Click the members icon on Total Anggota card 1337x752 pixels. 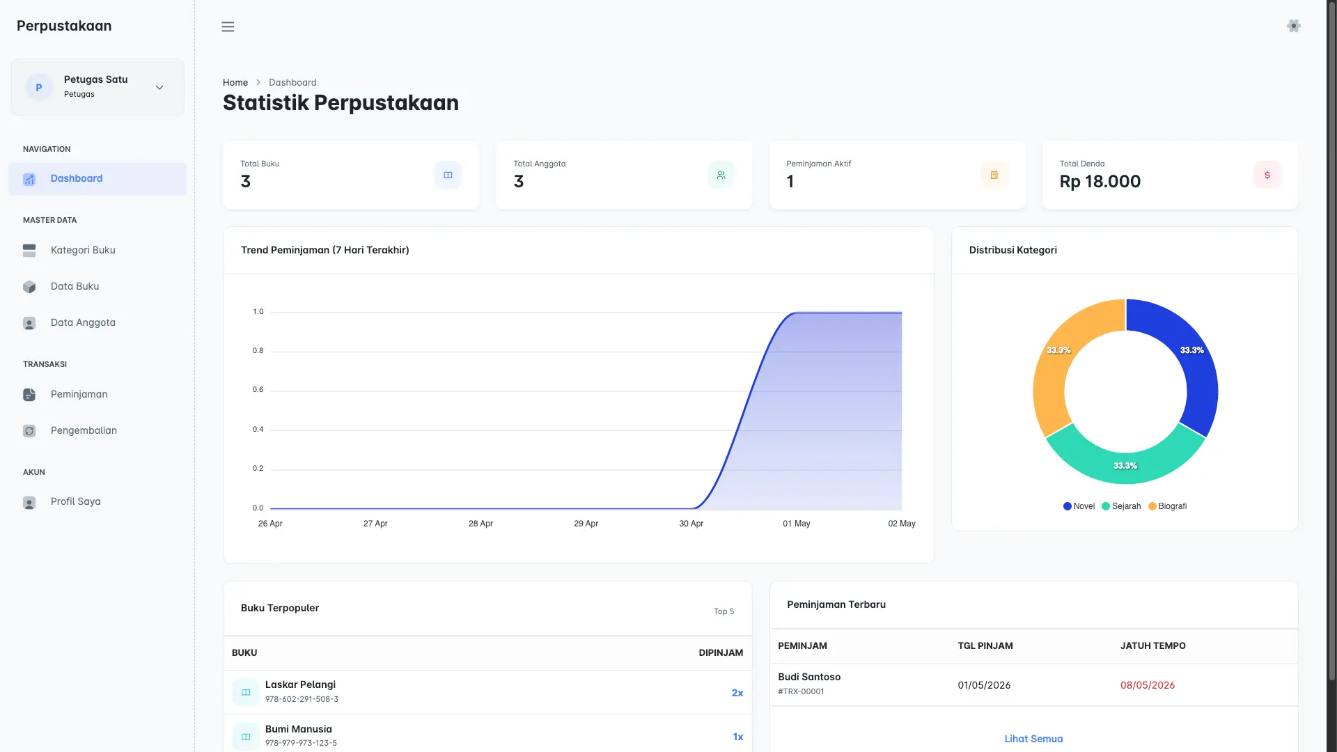pos(721,175)
